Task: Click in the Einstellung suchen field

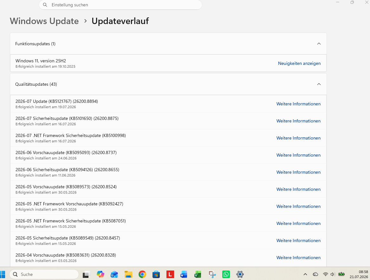Action: coord(120,5)
